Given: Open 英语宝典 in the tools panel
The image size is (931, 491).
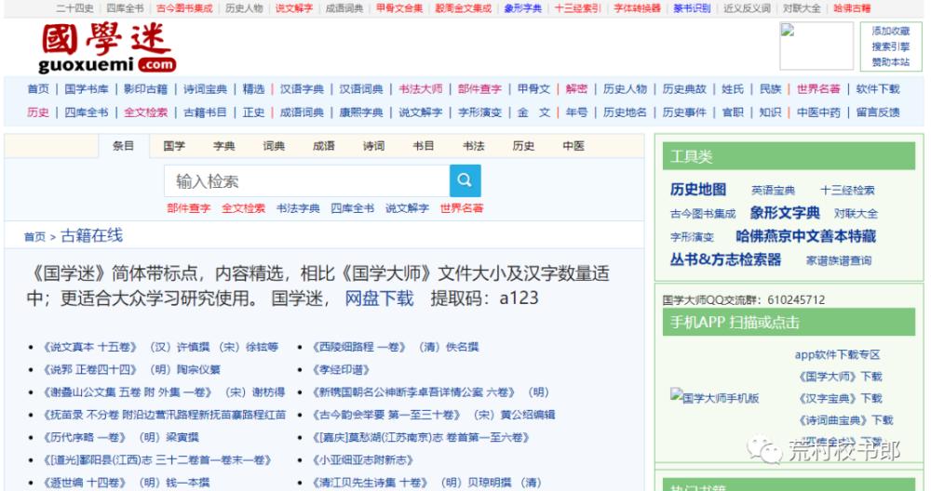Looking at the screenshot, I should pos(773,191).
